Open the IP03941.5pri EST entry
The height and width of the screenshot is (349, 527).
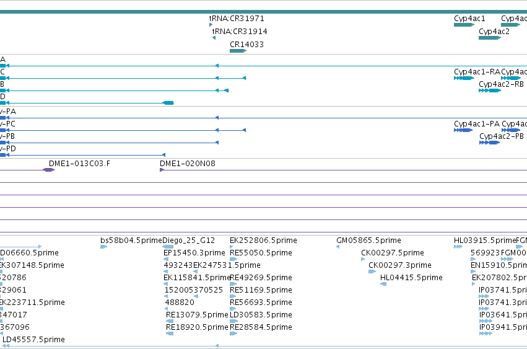(503, 327)
